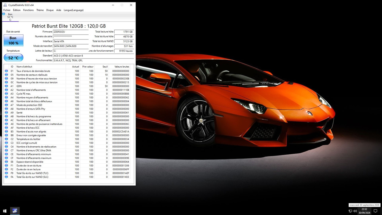Click the Total écriture NAND value 5123 GB
The width and height of the screenshot is (382, 215).
[x=124, y=41]
